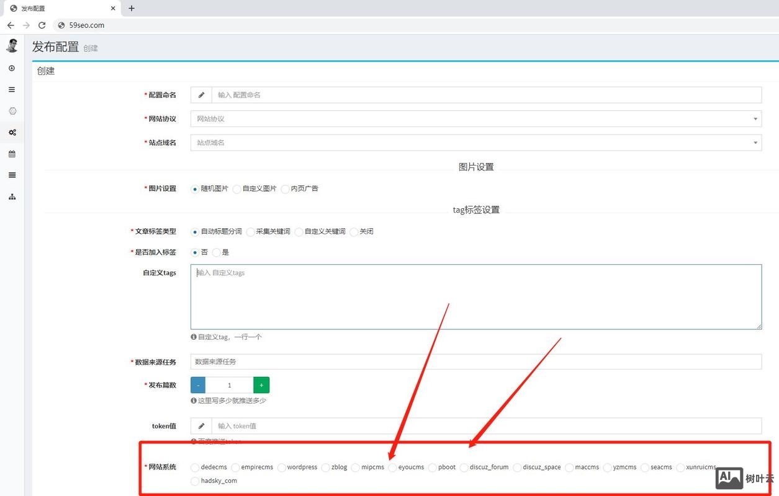Click the green plus to increase 发布篇数
The width and height of the screenshot is (779, 496).
(261, 384)
